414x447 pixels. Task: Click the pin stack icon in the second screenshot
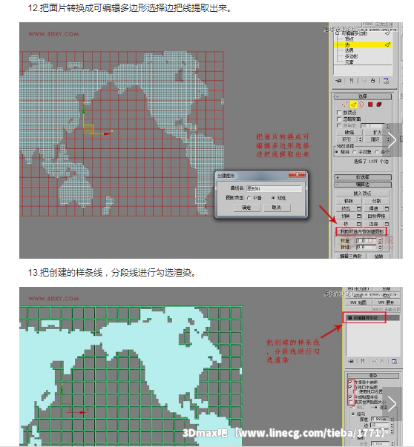click(x=351, y=361)
